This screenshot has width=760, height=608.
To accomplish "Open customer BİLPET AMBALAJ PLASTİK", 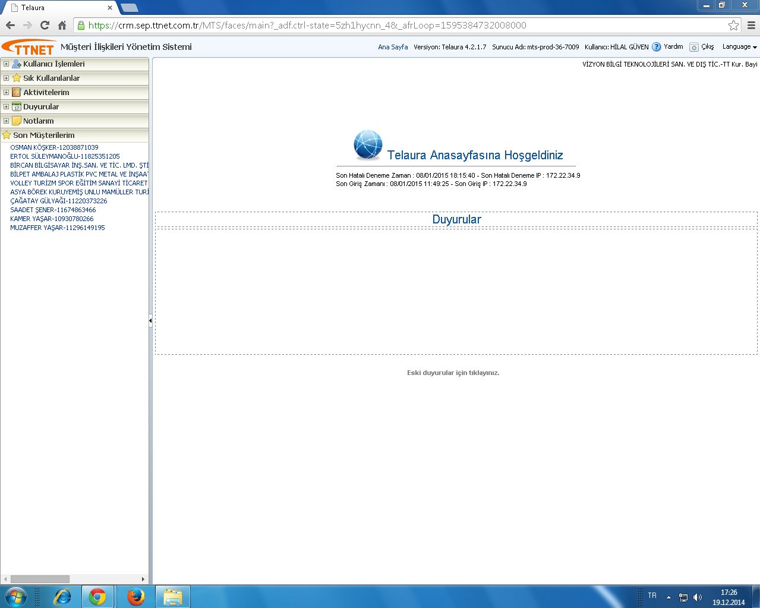I will [79, 174].
